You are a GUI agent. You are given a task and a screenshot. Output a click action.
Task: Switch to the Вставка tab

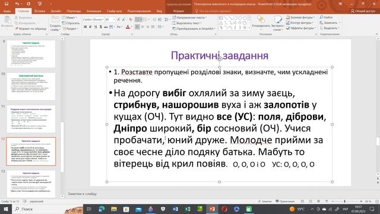coord(40,11)
